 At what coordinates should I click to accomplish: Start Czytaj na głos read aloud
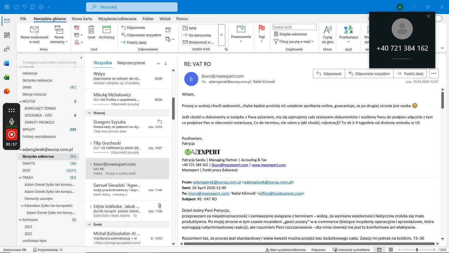click(327, 35)
